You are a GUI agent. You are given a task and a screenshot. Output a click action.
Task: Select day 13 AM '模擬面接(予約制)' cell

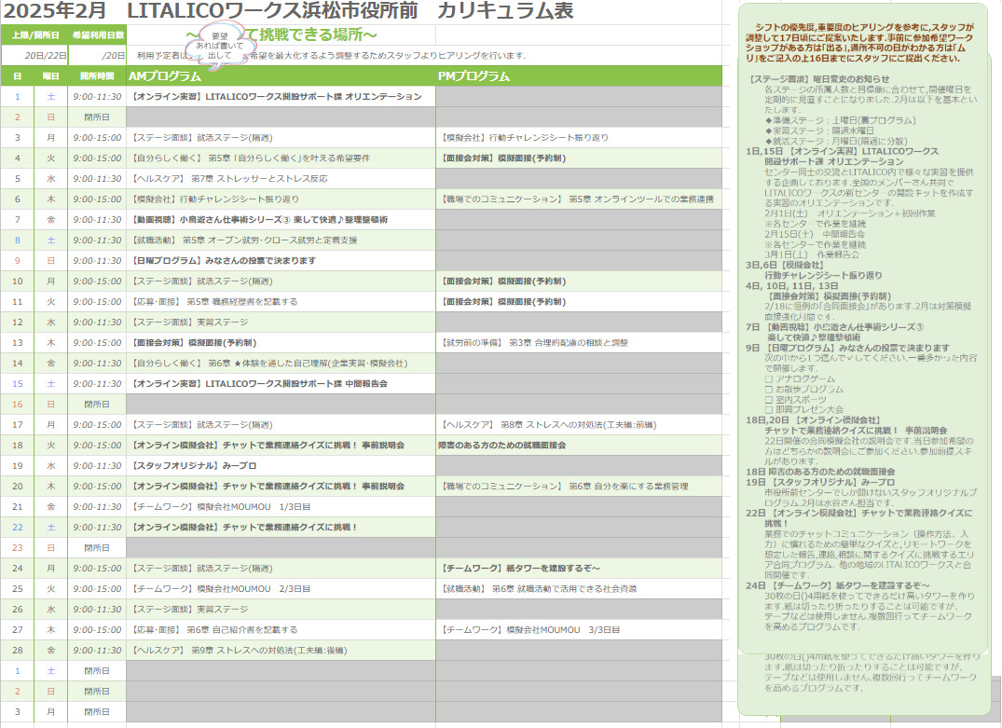[281, 343]
